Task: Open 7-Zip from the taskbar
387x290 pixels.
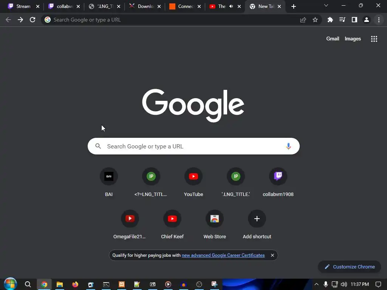Action: click(153, 284)
